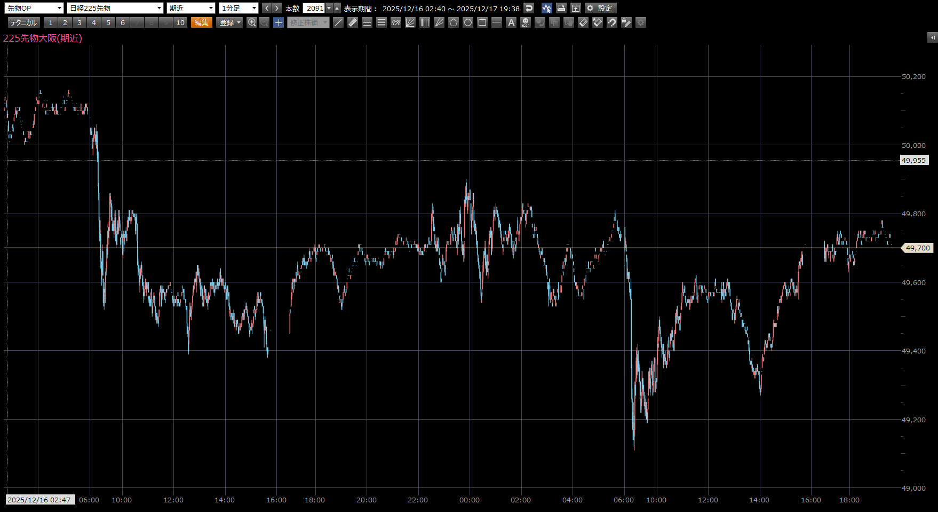Open the 1分足 timeframe dropdown

pyautogui.click(x=239, y=8)
